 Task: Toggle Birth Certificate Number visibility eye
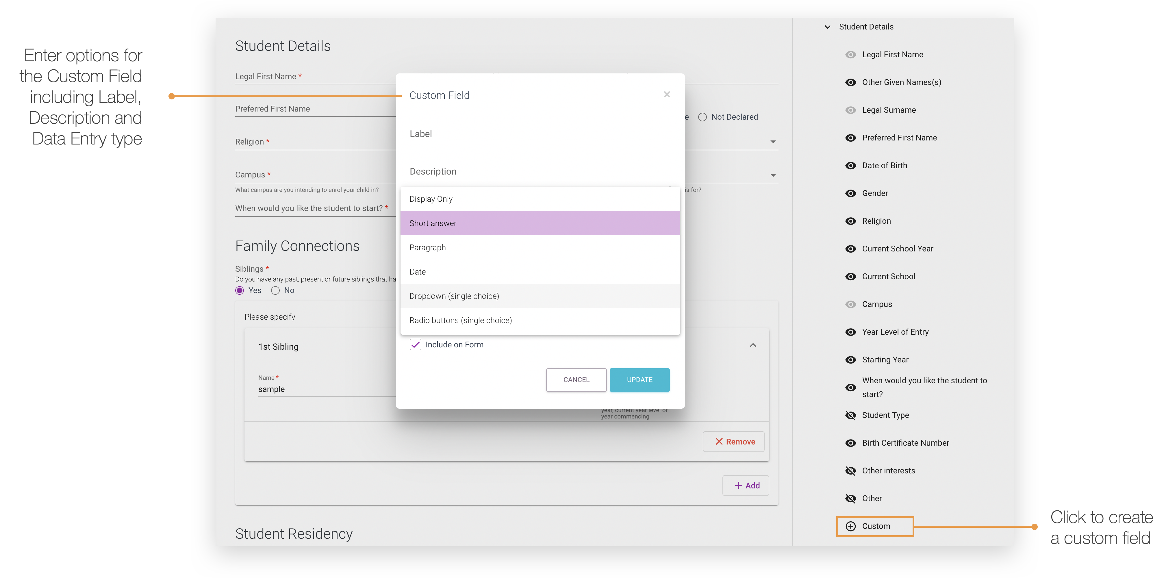pyautogui.click(x=850, y=443)
